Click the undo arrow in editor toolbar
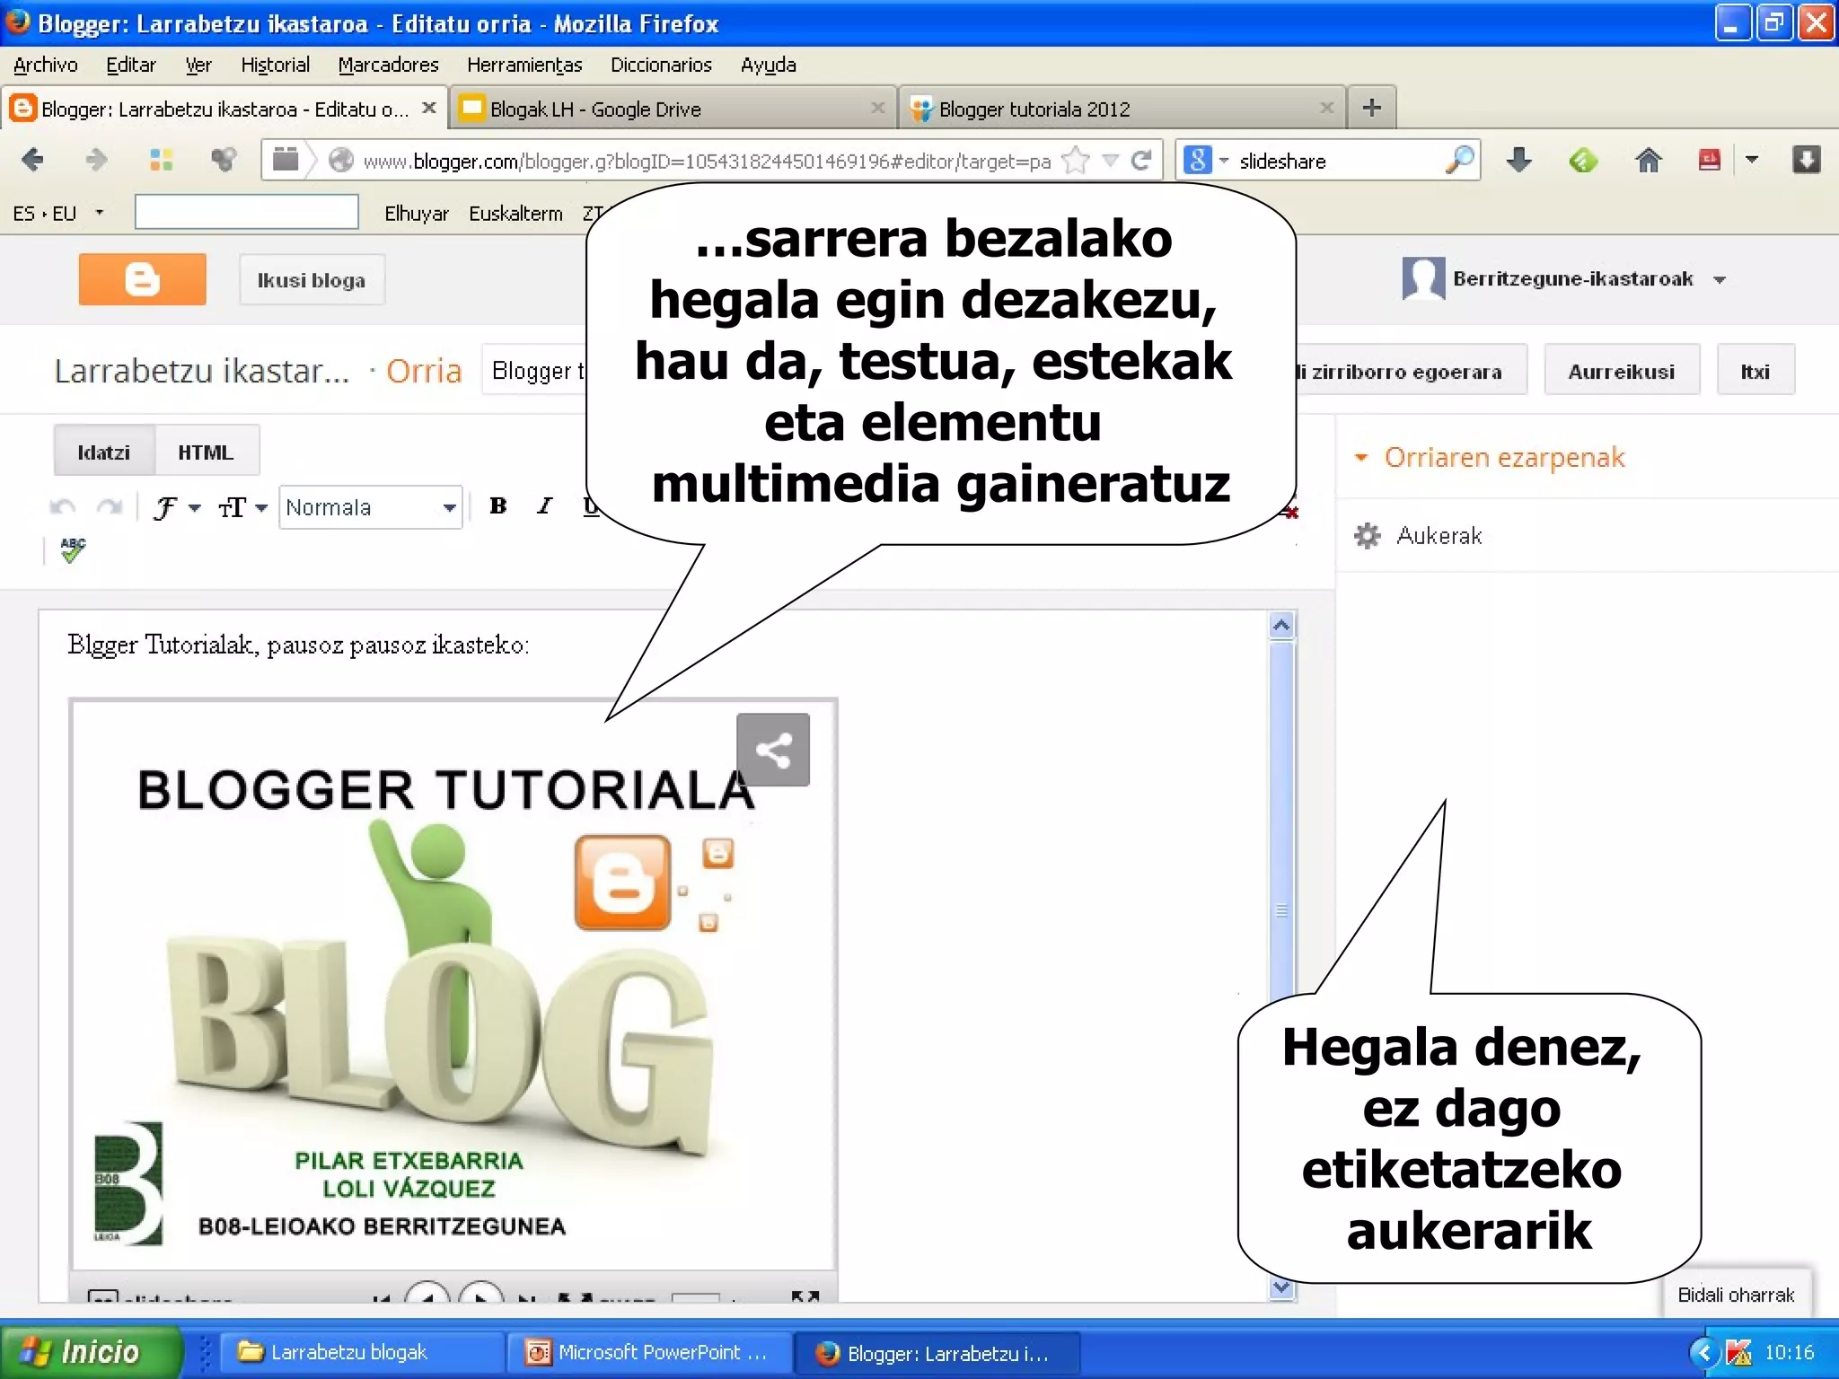 [62, 507]
